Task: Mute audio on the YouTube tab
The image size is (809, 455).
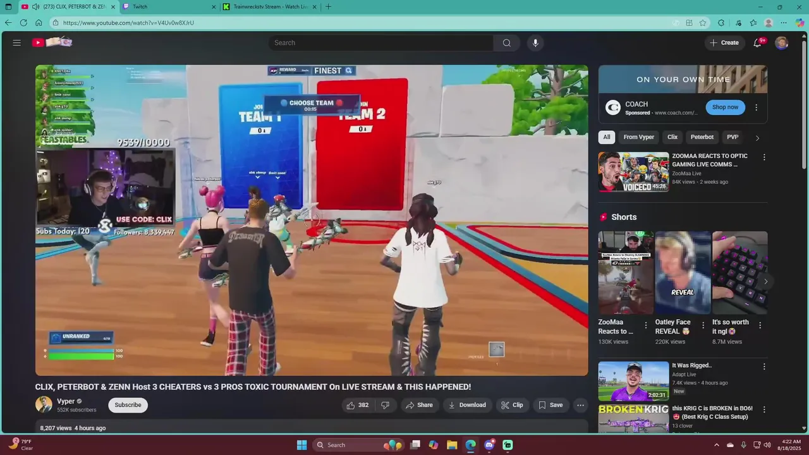Action: tap(35, 7)
